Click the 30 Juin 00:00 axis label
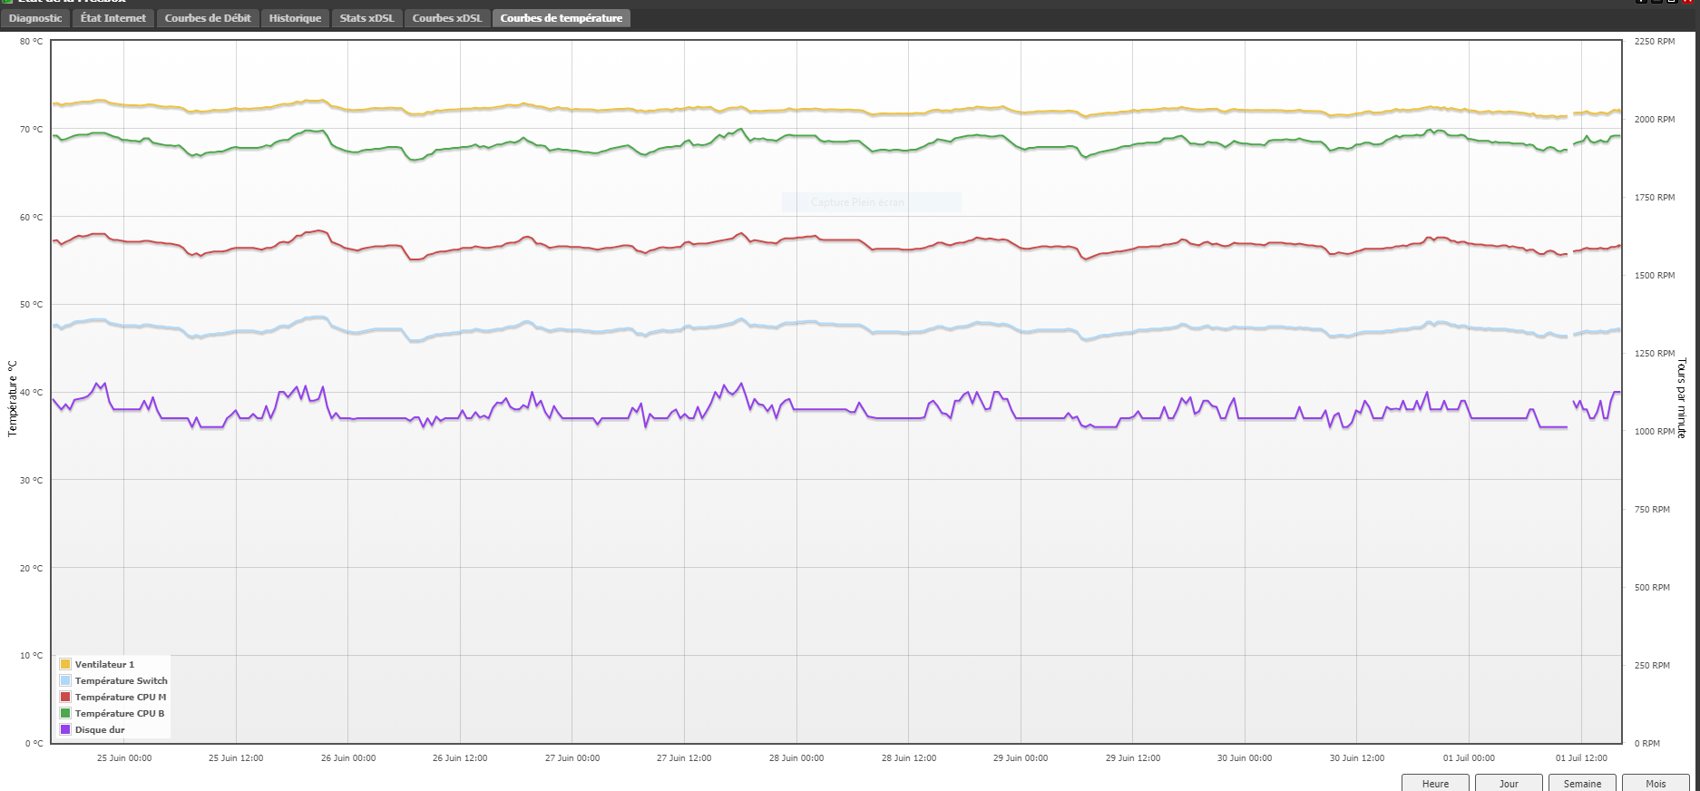 click(1245, 757)
